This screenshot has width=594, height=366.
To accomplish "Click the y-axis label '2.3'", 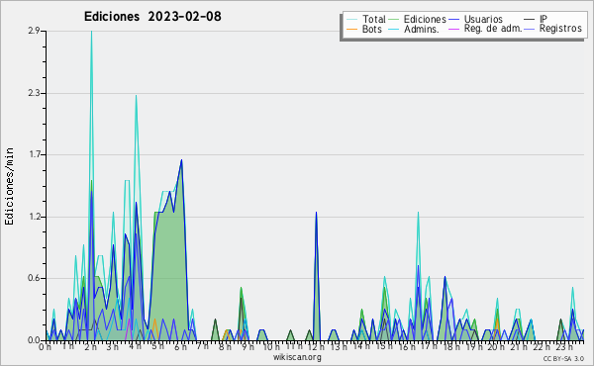I will coord(34,93).
